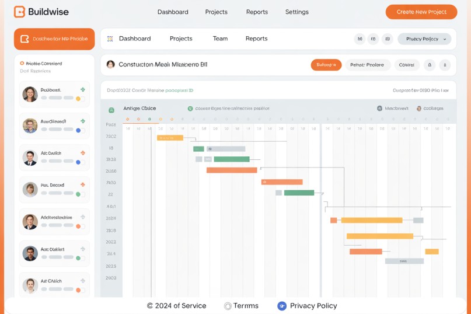Click the bell icon in the project header
The image size is (471, 314).
coord(429,65)
